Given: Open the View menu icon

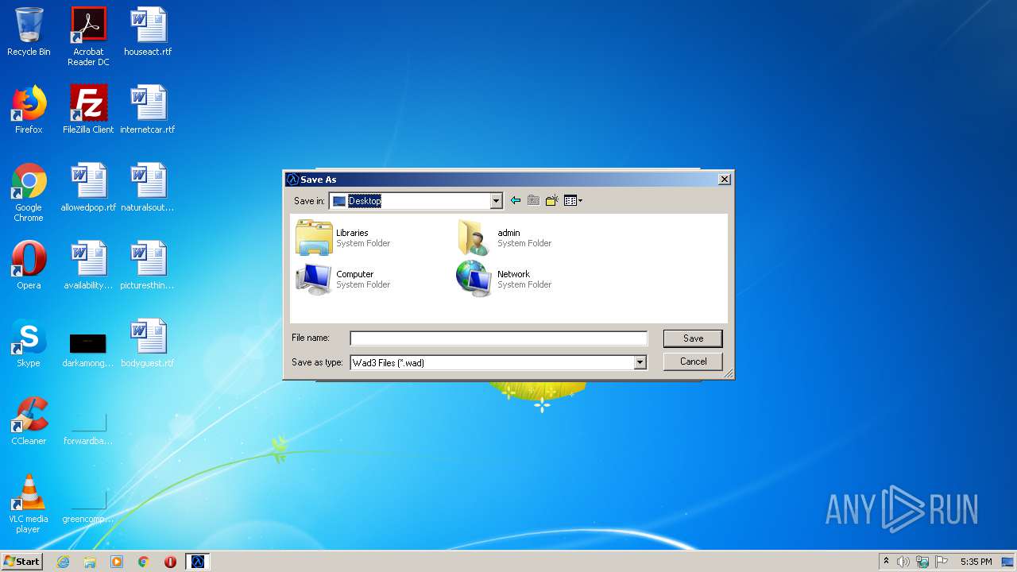Looking at the screenshot, I should click(x=573, y=201).
